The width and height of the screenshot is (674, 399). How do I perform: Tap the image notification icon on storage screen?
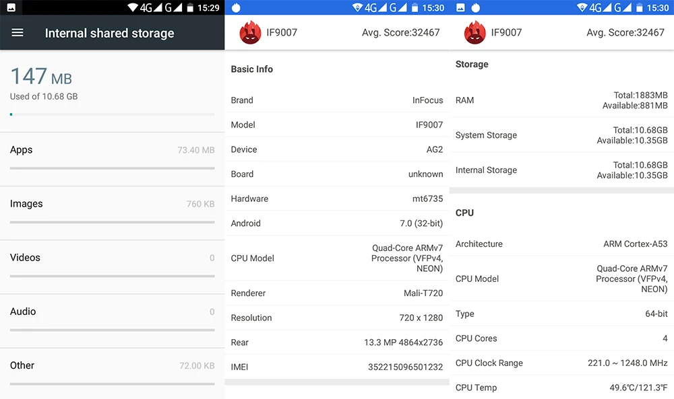click(11, 7)
